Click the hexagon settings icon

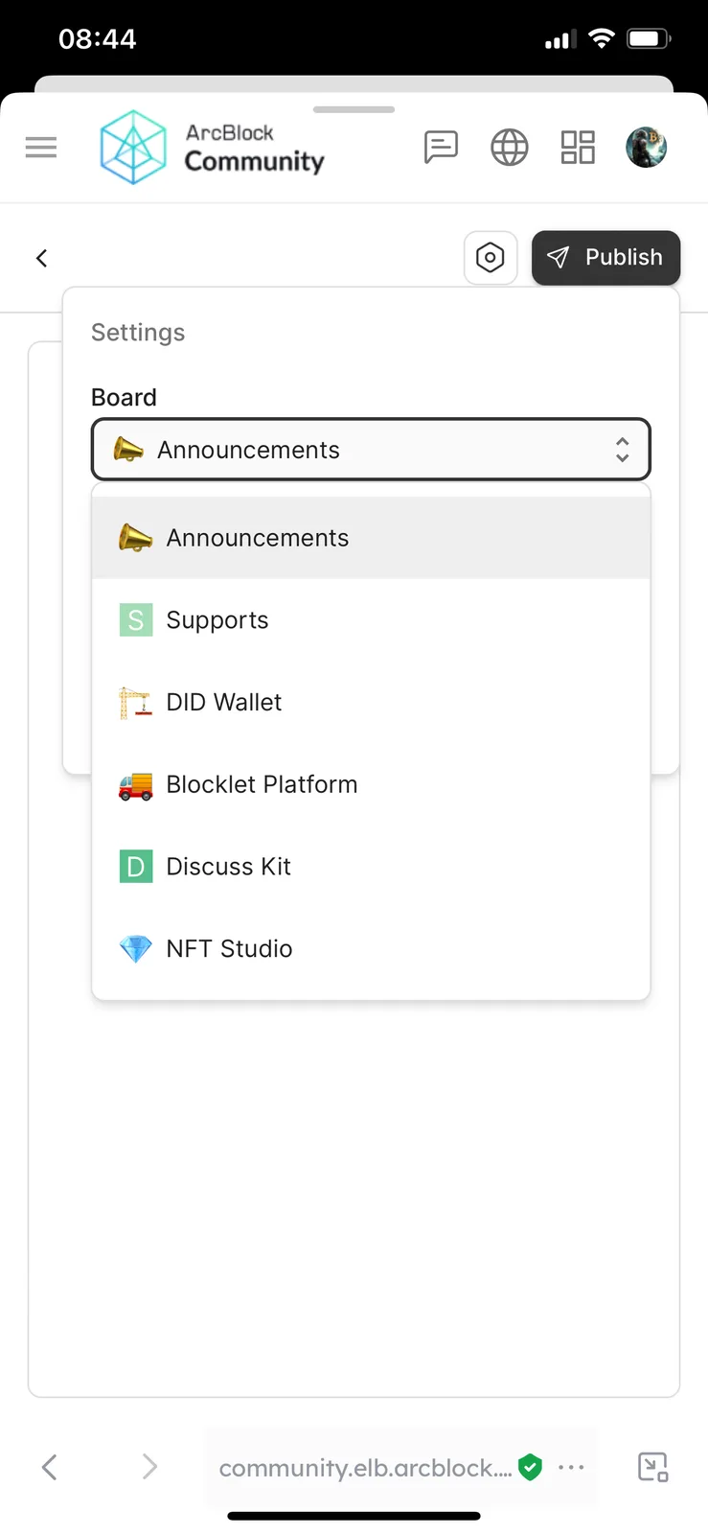491,258
